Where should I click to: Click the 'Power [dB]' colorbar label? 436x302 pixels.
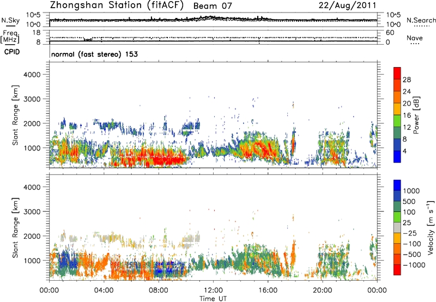[x=416, y=115]
